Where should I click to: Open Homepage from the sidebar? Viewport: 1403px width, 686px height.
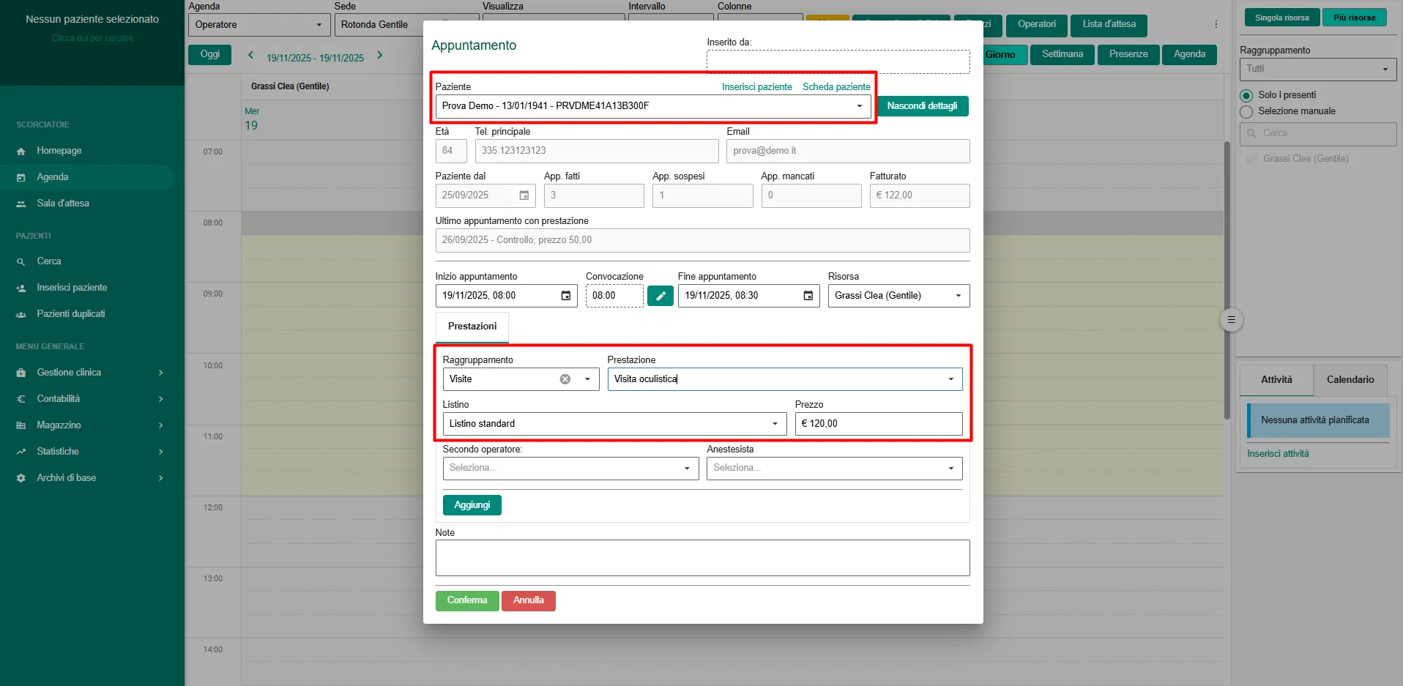(59, 151)
